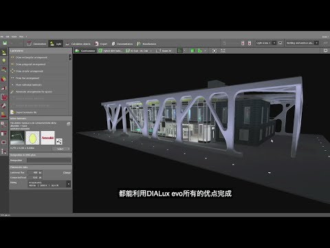This screenshot has width=330, height=248.
Task: Open the Edit menu
Action: (8, 37)
